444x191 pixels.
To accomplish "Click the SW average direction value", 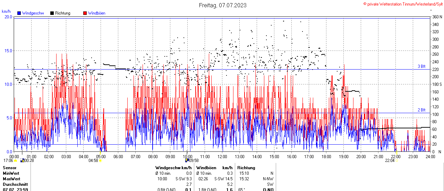I will point(270,184).
